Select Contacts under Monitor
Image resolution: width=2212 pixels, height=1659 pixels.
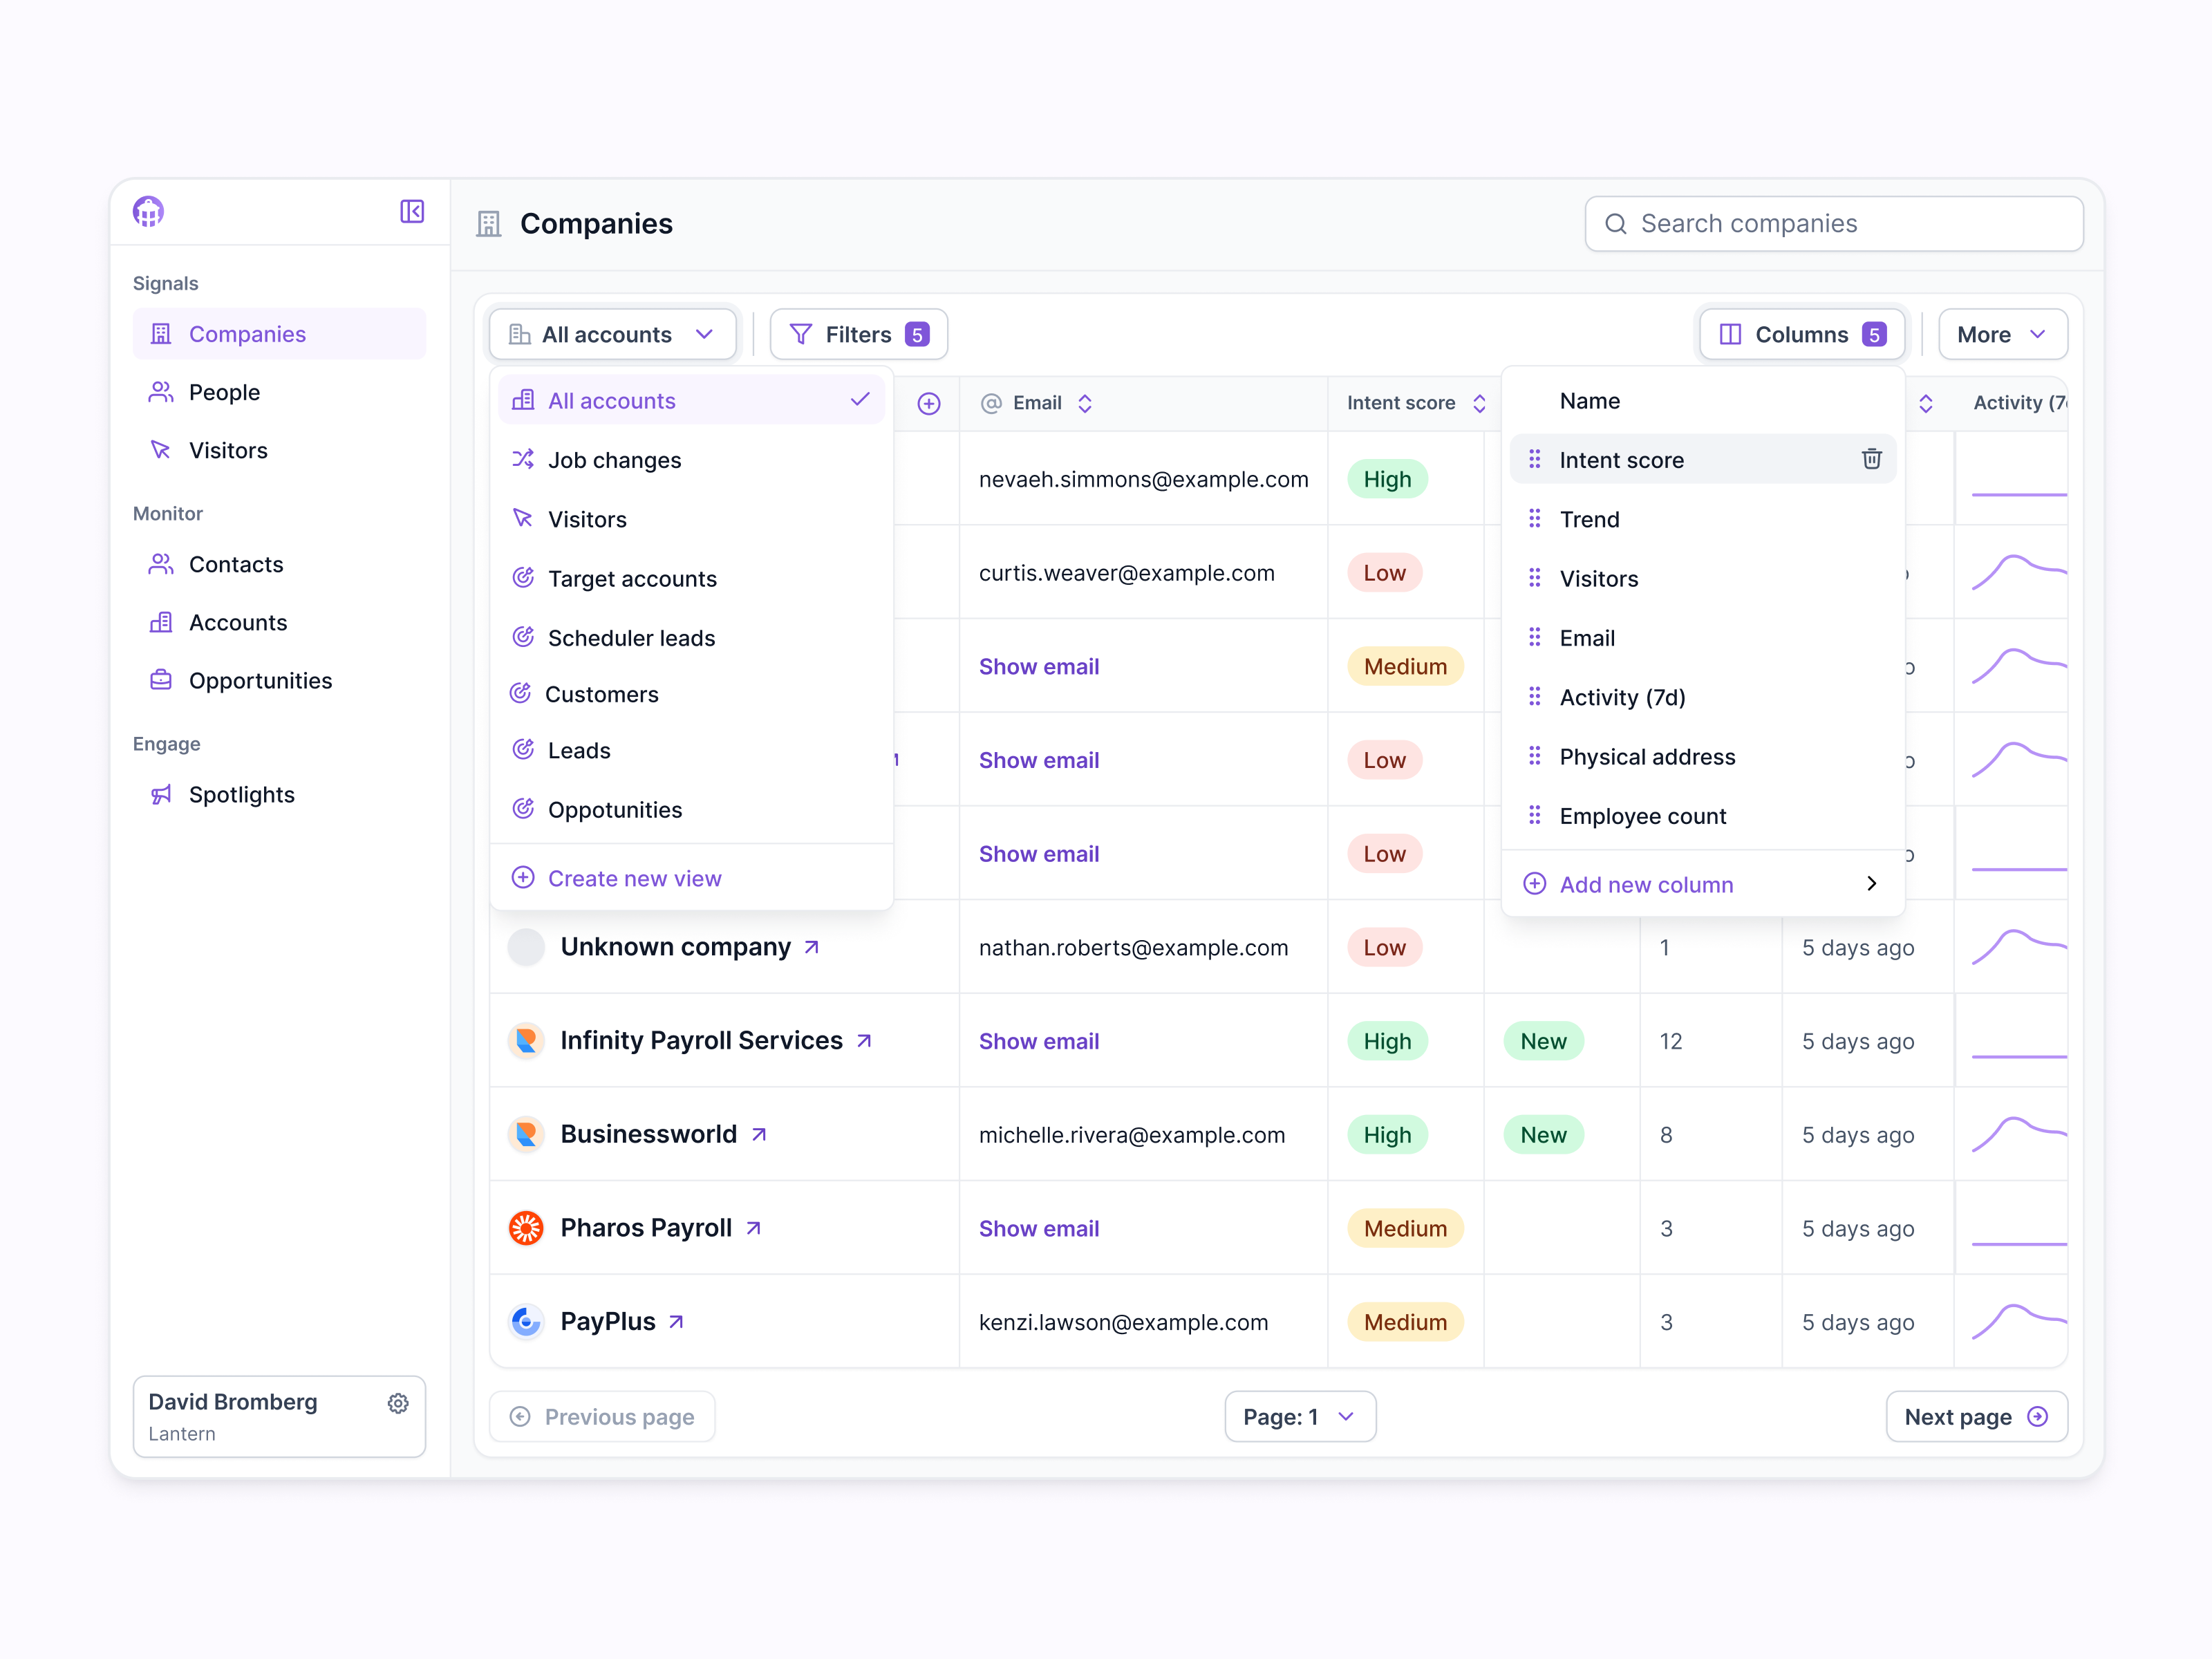tap(236, 564)
